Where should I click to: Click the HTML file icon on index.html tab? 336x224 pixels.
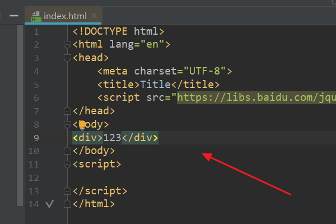click(x=36, y=16)
